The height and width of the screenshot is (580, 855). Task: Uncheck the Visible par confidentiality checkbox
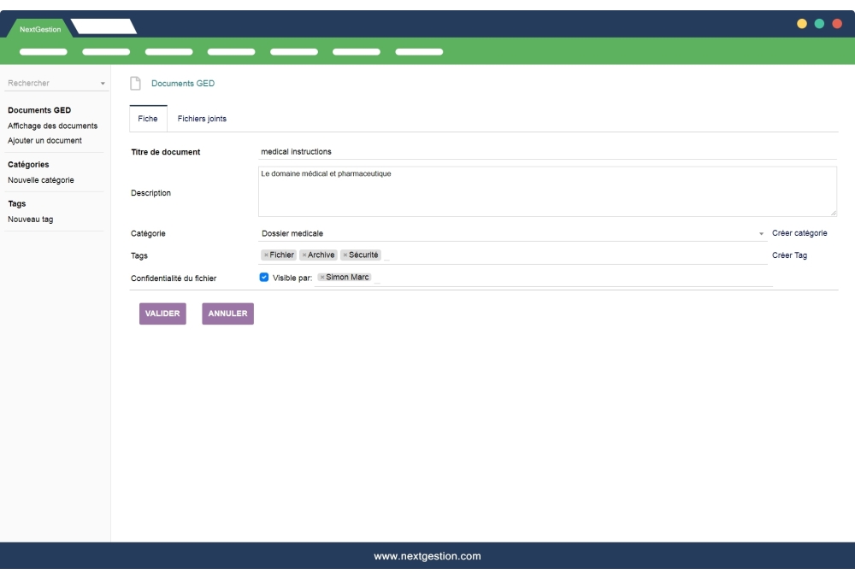tap(265, 276)
